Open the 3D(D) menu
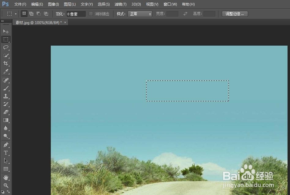Image resolution: width=290 pixels, height=195 pixels. [x=136, y=4]
